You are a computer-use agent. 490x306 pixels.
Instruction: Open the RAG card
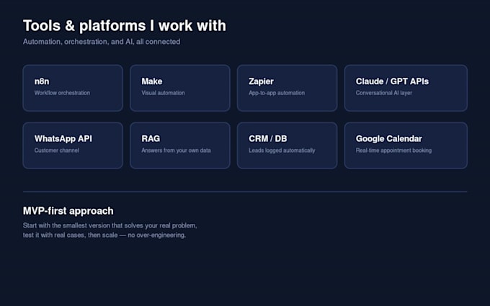(180, 145)
